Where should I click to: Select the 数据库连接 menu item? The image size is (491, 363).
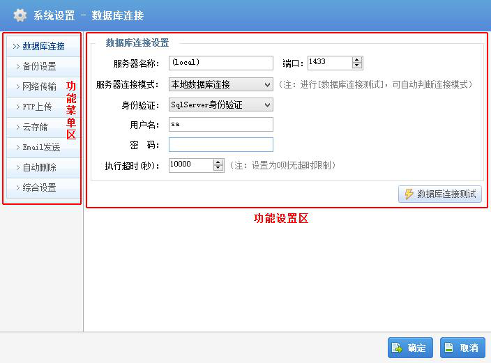tap(43, 47)
